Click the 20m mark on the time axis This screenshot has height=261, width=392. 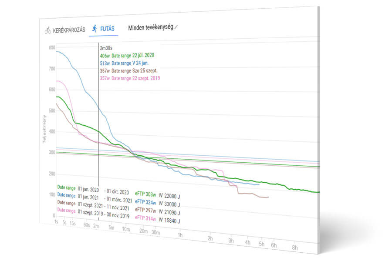tap(143, 231)
